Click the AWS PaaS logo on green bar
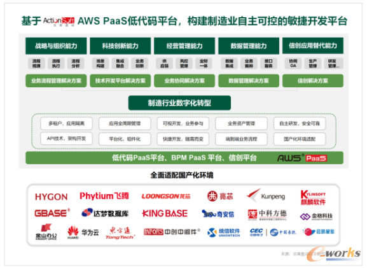Viewport: 367px width, 268px height. pyautogui.click(x=302, y=158)
